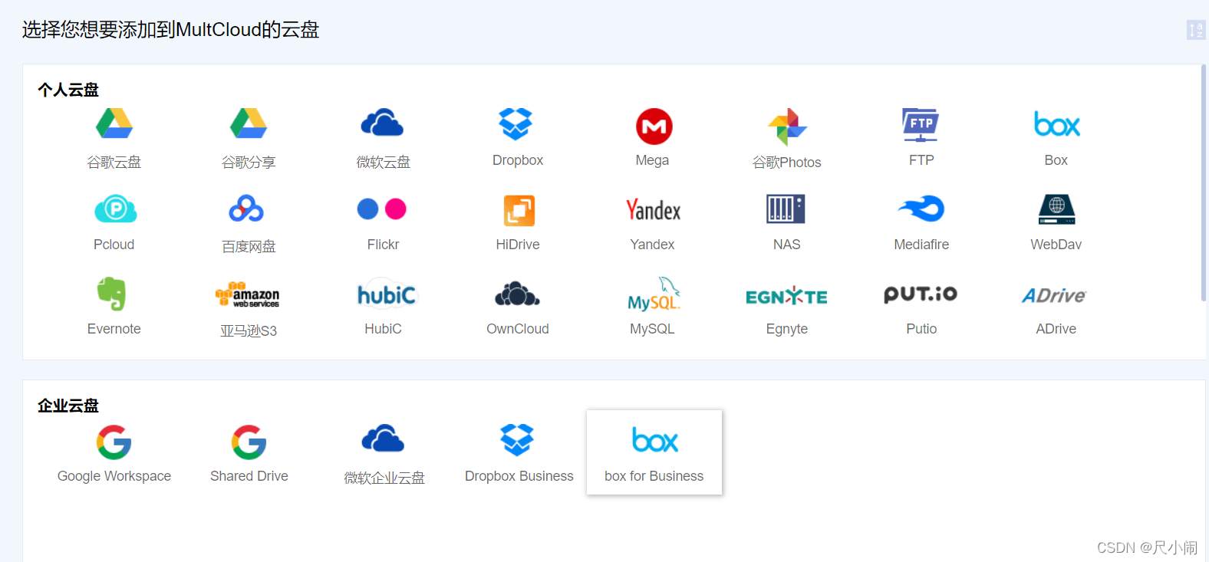Add the OwnCloud icon
This screenshot has width=1209, height=562.
tap(517, 294)
